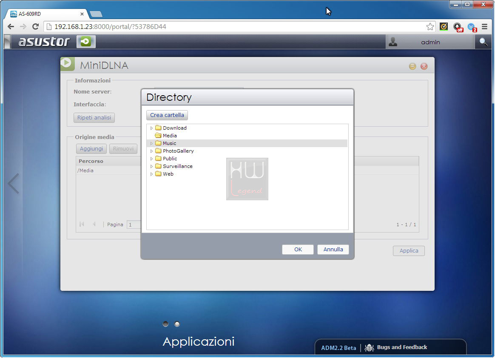The height and width of the screenshot is (358, 495).
Task: Minimize the MiniDLNA app window
Action: [x=412, y=66]
